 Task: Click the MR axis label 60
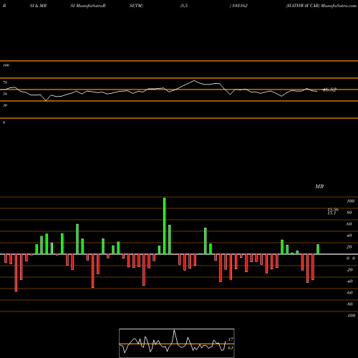(x=349, y=224)
